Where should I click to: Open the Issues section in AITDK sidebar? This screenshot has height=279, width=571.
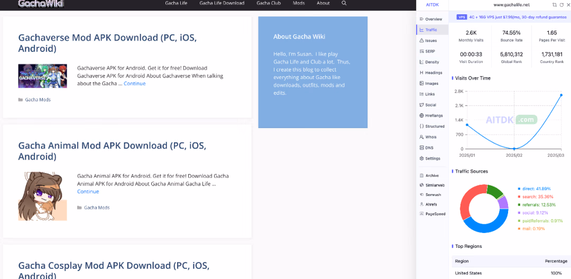point(428,40)
